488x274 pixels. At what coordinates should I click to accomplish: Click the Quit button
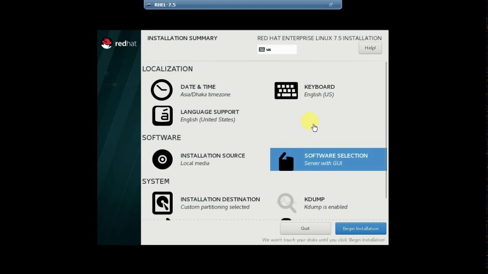point(305,228)
